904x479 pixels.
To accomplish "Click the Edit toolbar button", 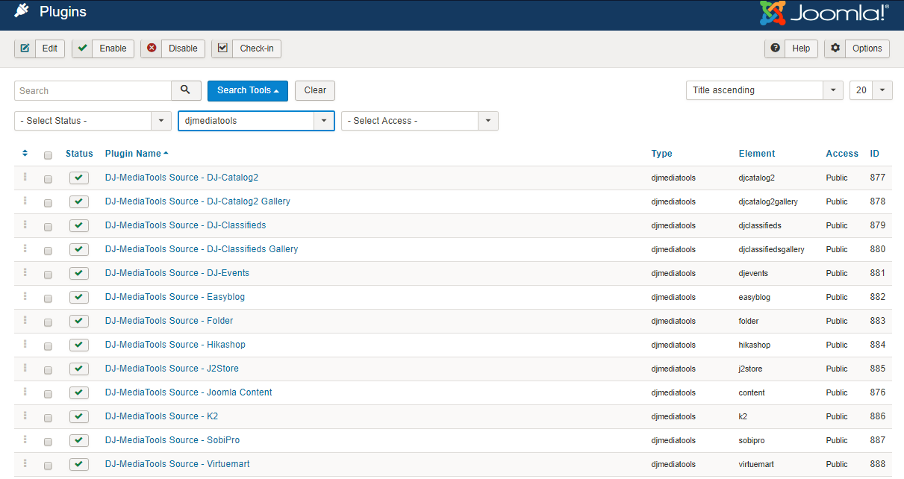I will (x=40, y=48).
